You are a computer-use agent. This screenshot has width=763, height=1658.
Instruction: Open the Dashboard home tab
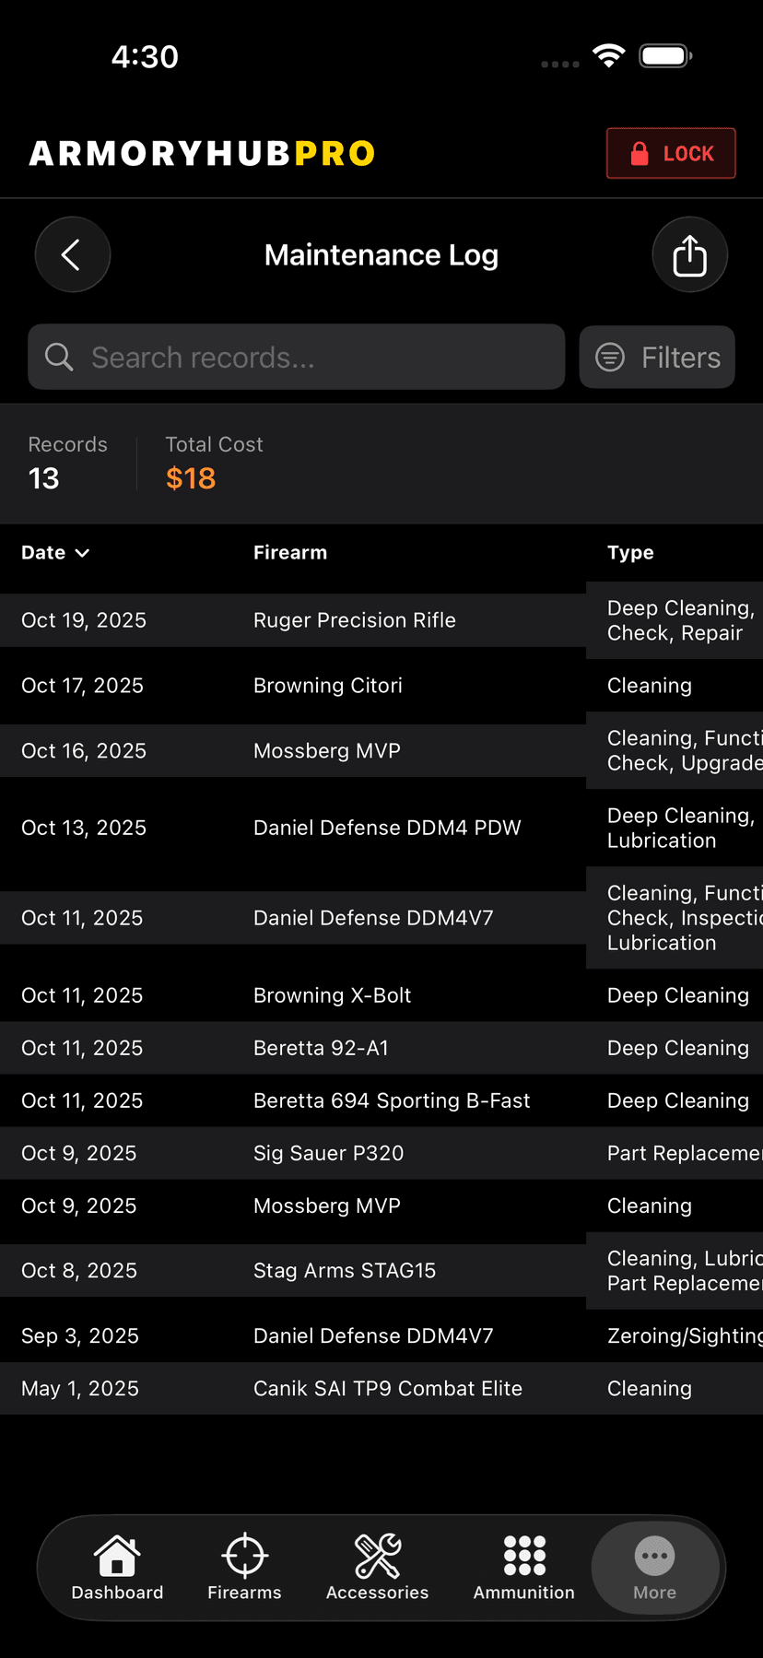pos(117,1567)
